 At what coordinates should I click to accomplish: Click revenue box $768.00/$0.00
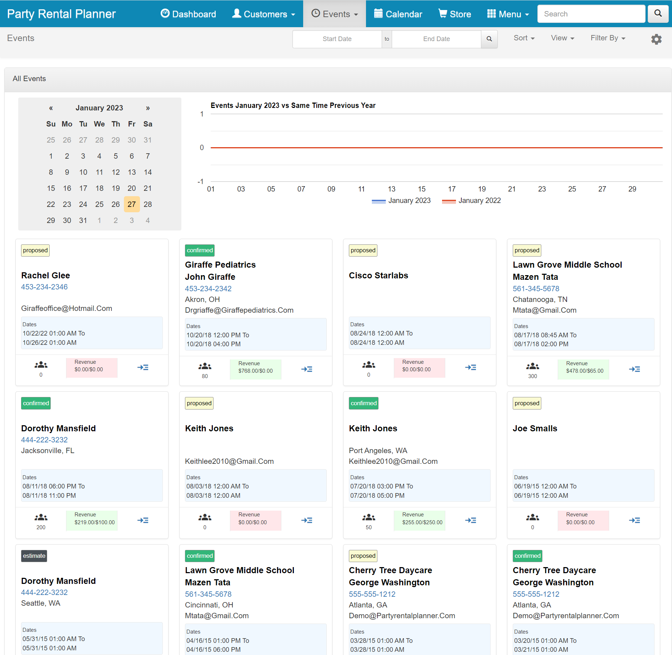pos(255,369)
